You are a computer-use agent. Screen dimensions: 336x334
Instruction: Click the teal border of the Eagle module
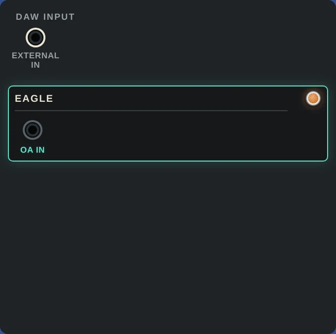coord(168,86)
